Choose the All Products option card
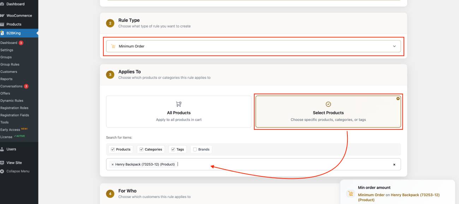 (179, 111)
